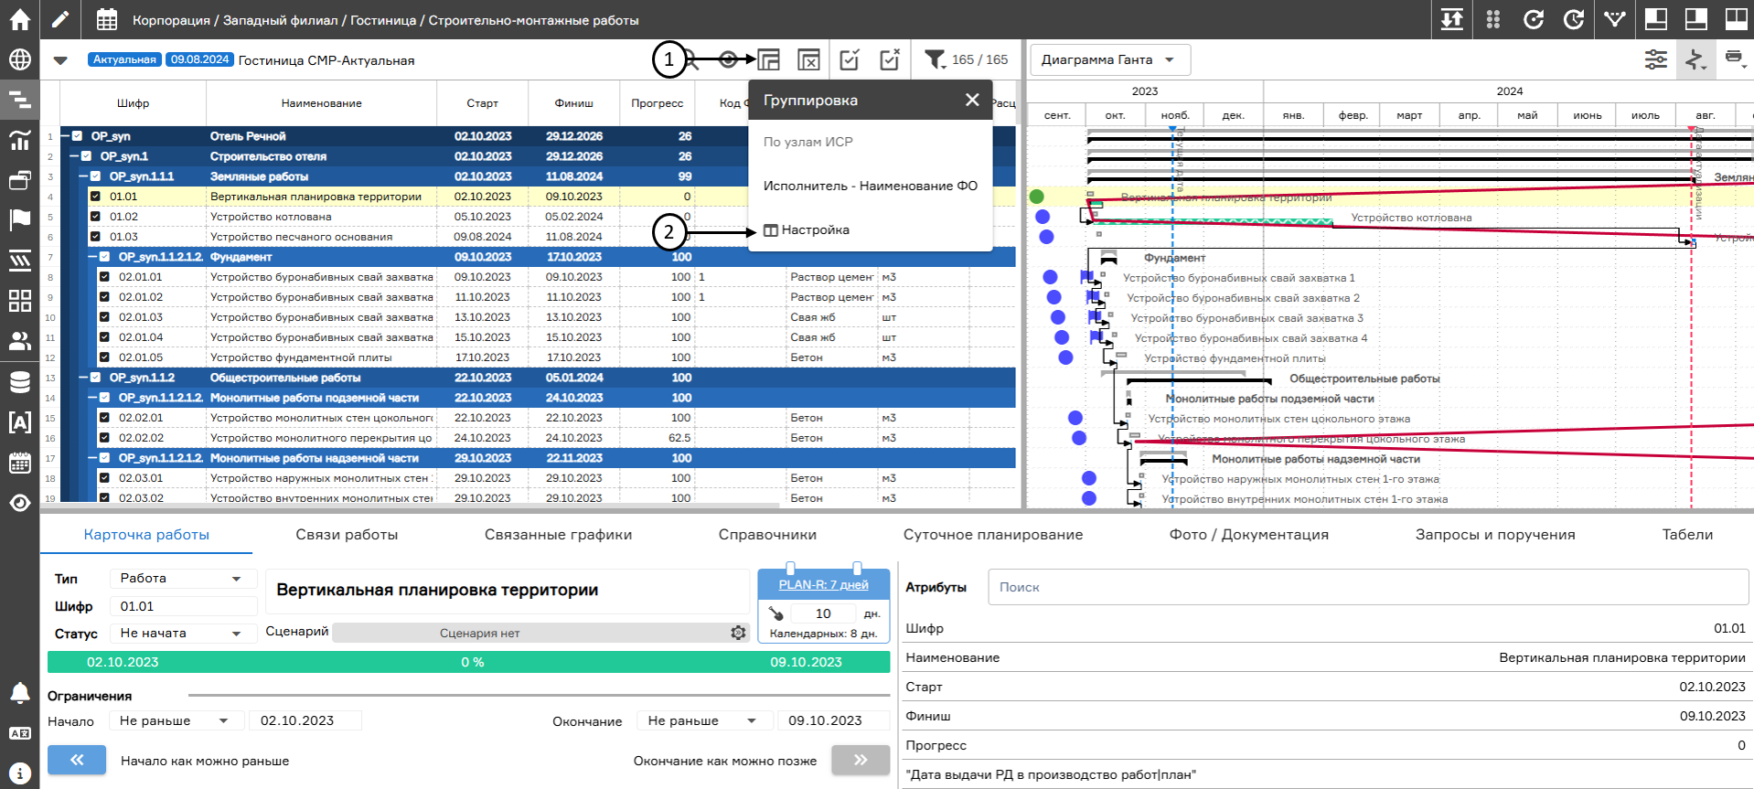Open the four-squares dashboard sidebar icon

(19, 301)
